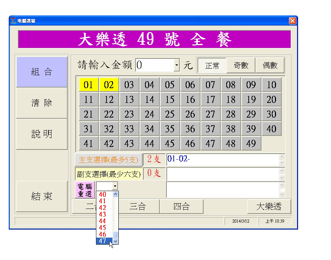Choose 45 in the dropdown list

click(104, 227)
